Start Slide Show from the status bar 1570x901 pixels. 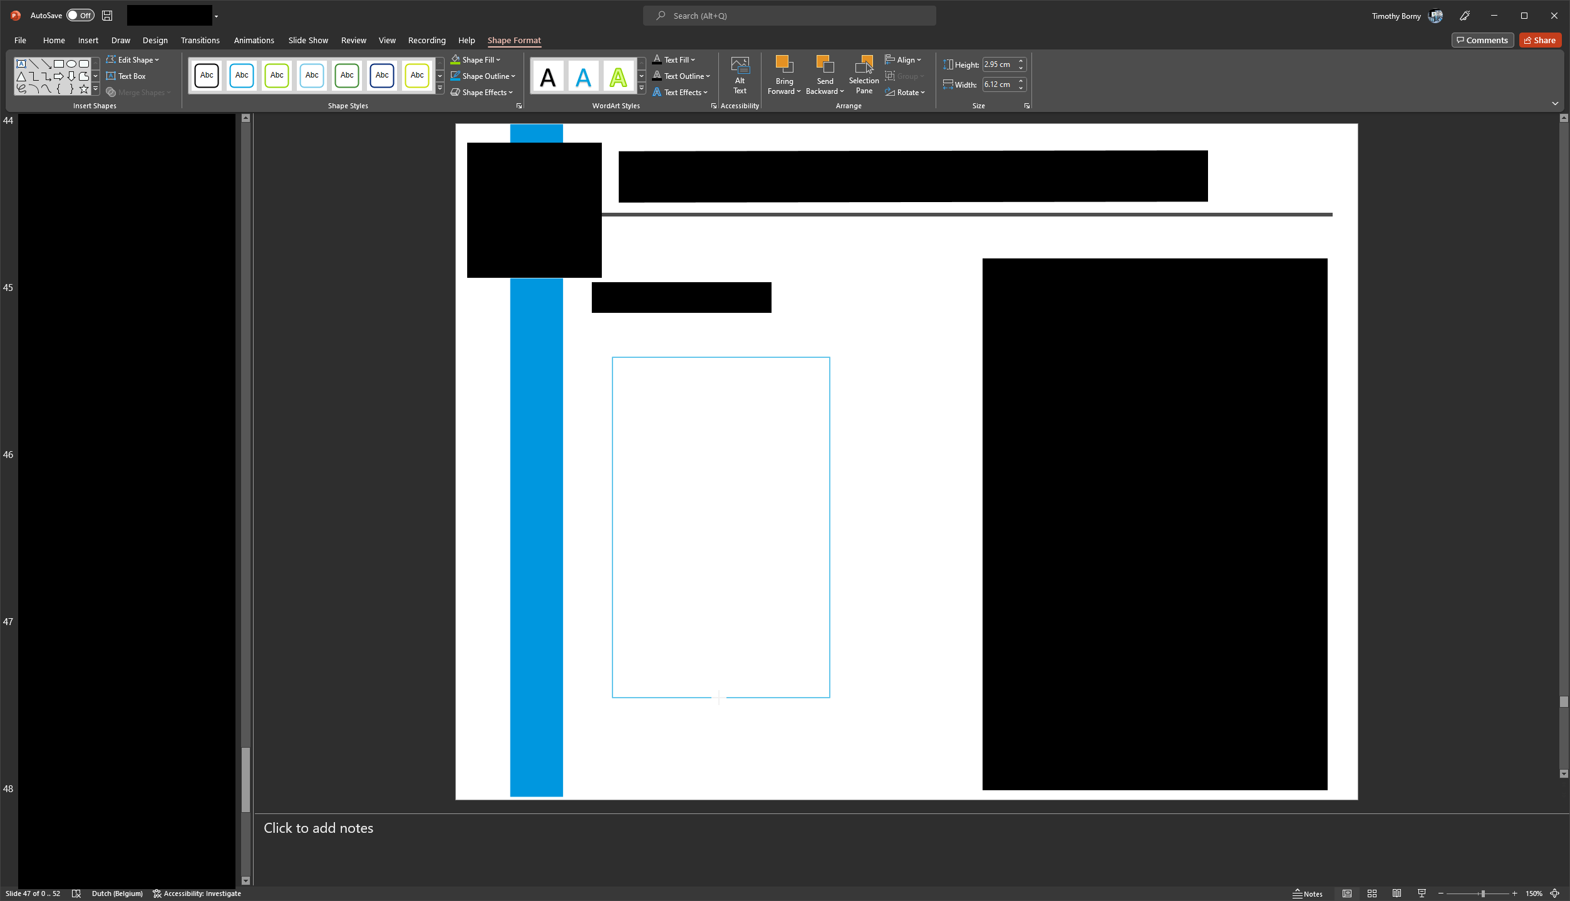pos(1422,893)
